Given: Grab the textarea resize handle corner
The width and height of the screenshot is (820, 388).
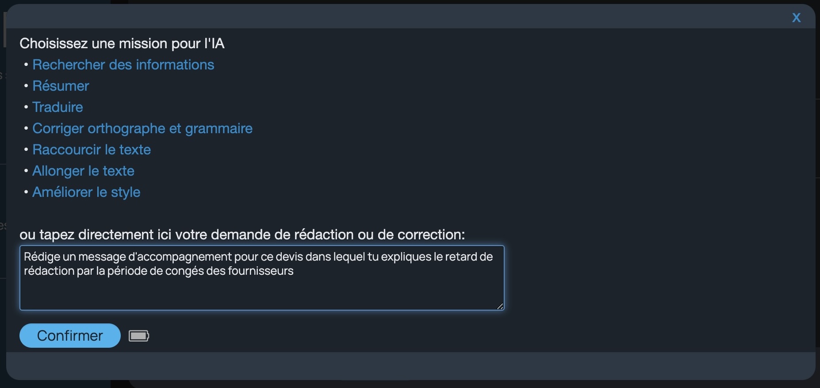Looking at the screenshot, I should pyautogui.click(x=500, y=306).
